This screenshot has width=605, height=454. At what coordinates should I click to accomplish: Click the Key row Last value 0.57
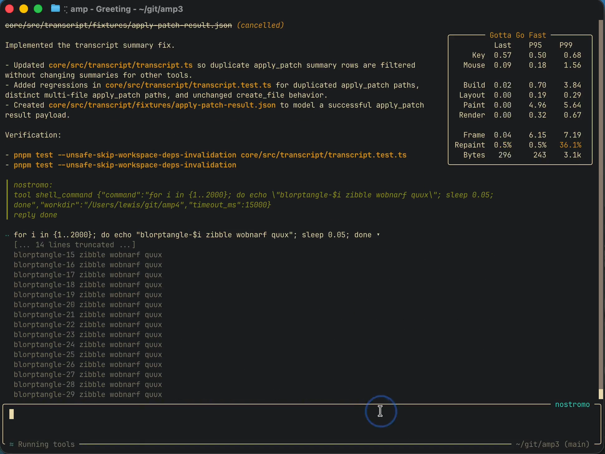[503, 55]
